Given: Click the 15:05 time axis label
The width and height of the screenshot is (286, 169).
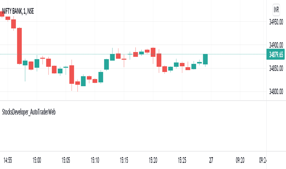Looking at the screenshot, I should point(66,160).
